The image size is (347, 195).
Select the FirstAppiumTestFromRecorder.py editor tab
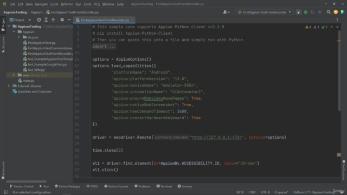pos(105,20)
